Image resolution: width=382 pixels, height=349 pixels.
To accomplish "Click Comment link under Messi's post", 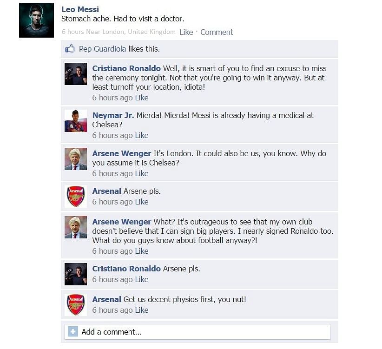I will 217,32.
